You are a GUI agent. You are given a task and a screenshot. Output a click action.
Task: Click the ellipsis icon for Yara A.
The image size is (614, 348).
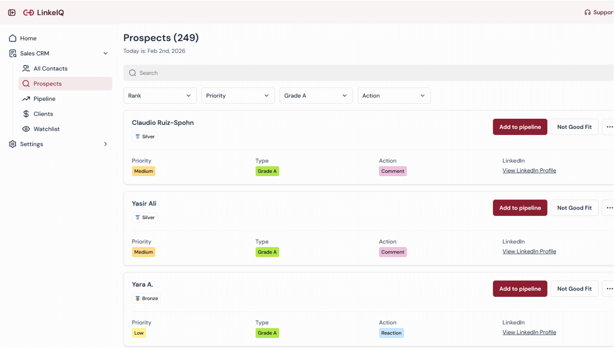[x=609, y=289]
